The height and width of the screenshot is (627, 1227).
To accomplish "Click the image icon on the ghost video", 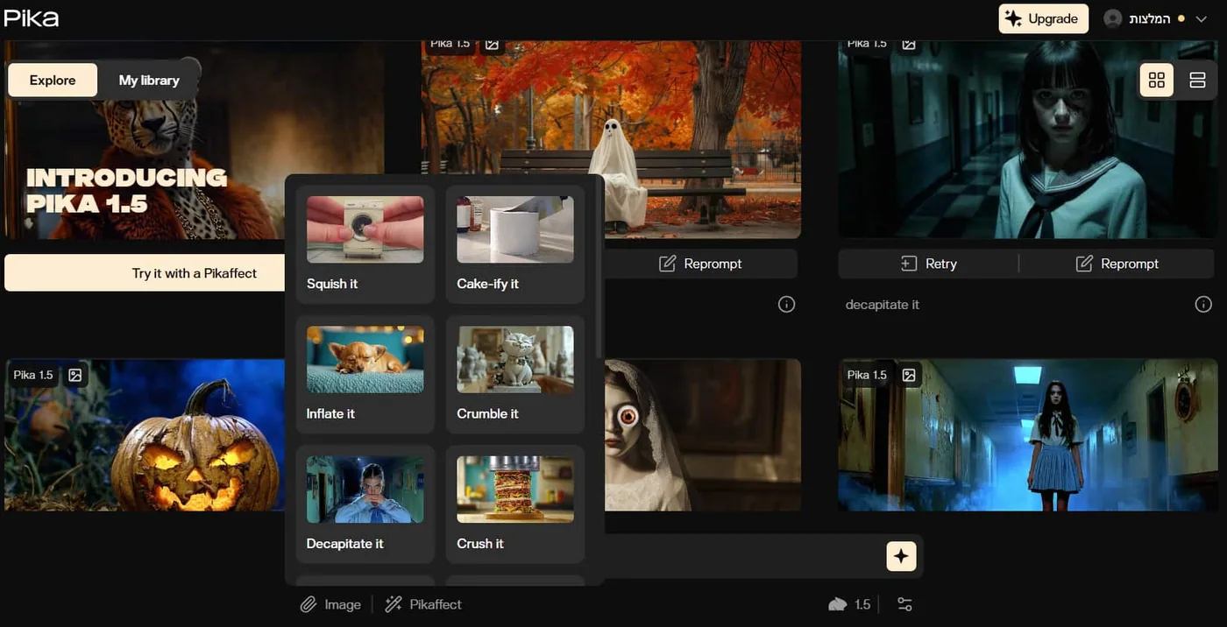I will tap(493, 43).
